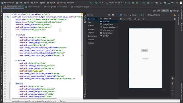Switch to Code view
This screenshot has width=183, height=103.
(x=156, y=11)
